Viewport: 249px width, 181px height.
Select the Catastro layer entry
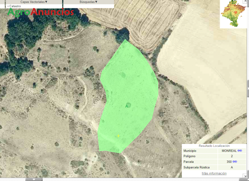point(15,6)
